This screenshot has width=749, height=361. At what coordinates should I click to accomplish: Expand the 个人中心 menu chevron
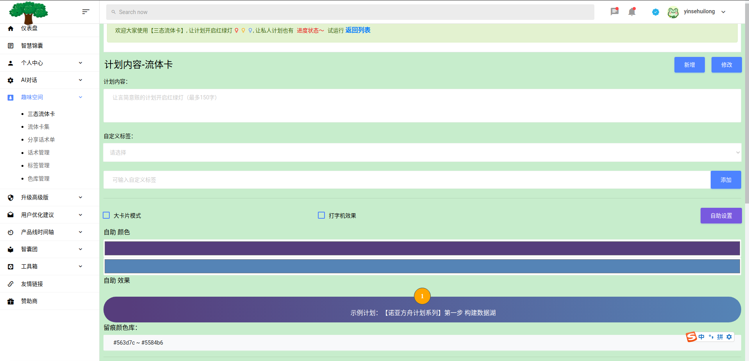(x=80, y=63)
